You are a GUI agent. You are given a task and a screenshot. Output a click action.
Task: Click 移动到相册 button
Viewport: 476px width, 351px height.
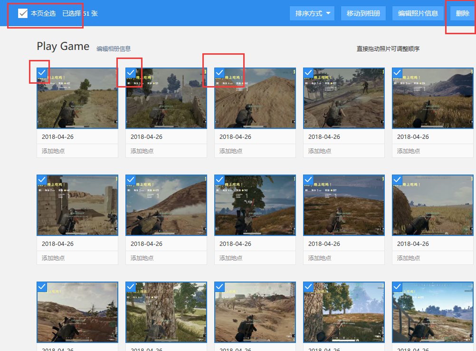(363, 13)
